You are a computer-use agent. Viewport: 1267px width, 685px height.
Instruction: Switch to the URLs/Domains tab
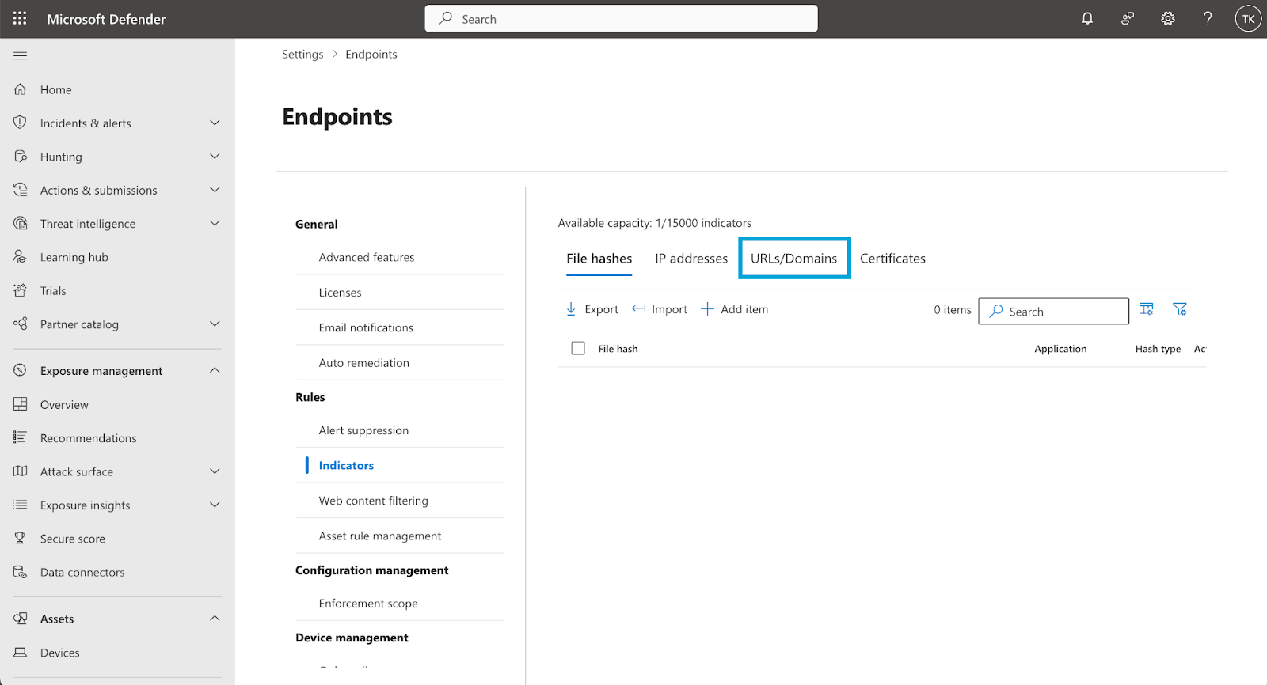pyautogui.click(x=794, y=259)
